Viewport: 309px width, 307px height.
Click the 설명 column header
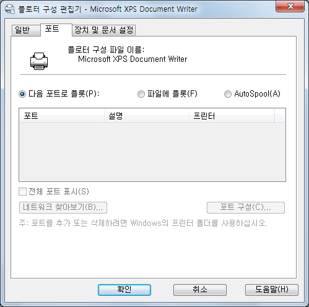point(147,116)
